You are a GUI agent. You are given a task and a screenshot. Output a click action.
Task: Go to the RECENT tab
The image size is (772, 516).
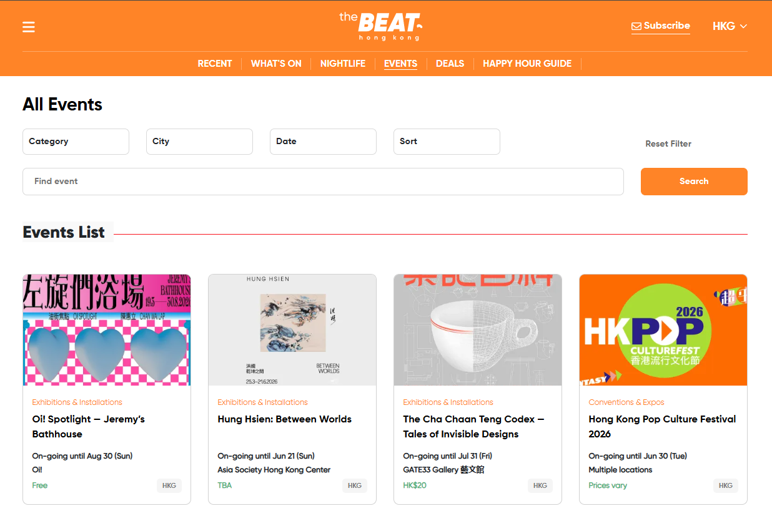coord(215,64)
